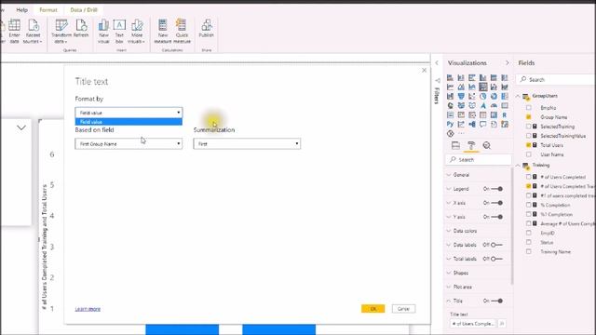
Task: Toggle the Y axis switch
Action: (496, 217)
